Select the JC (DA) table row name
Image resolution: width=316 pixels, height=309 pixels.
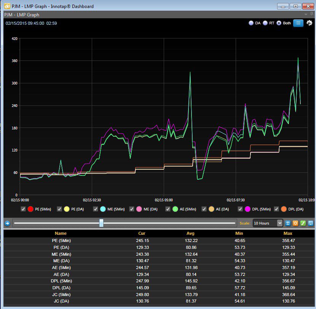61,301
